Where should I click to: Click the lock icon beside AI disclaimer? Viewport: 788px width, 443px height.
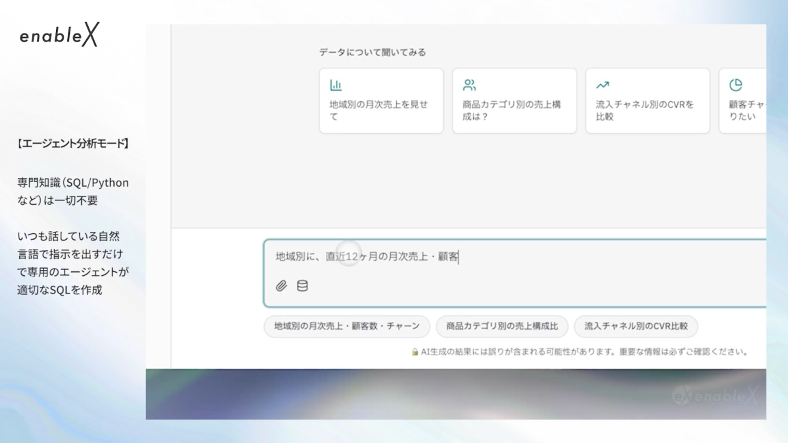[415, 352]
